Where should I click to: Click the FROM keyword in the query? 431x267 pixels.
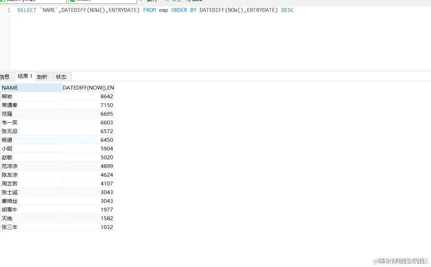click(149, 10)
